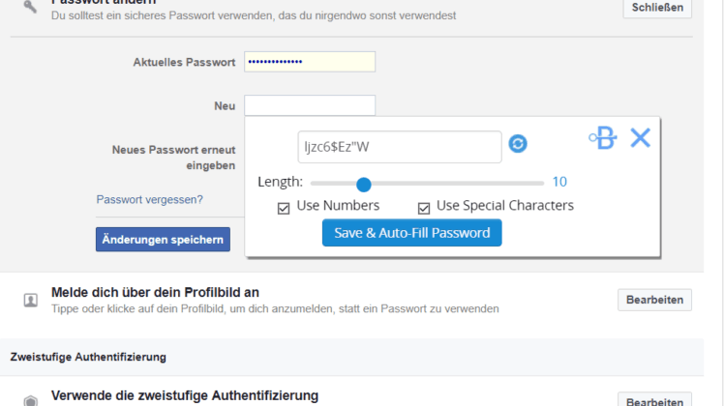The width and height of the screenshot is (724, 406).
Task: Click the generated password text box
Action: click(x=400, y=147)
